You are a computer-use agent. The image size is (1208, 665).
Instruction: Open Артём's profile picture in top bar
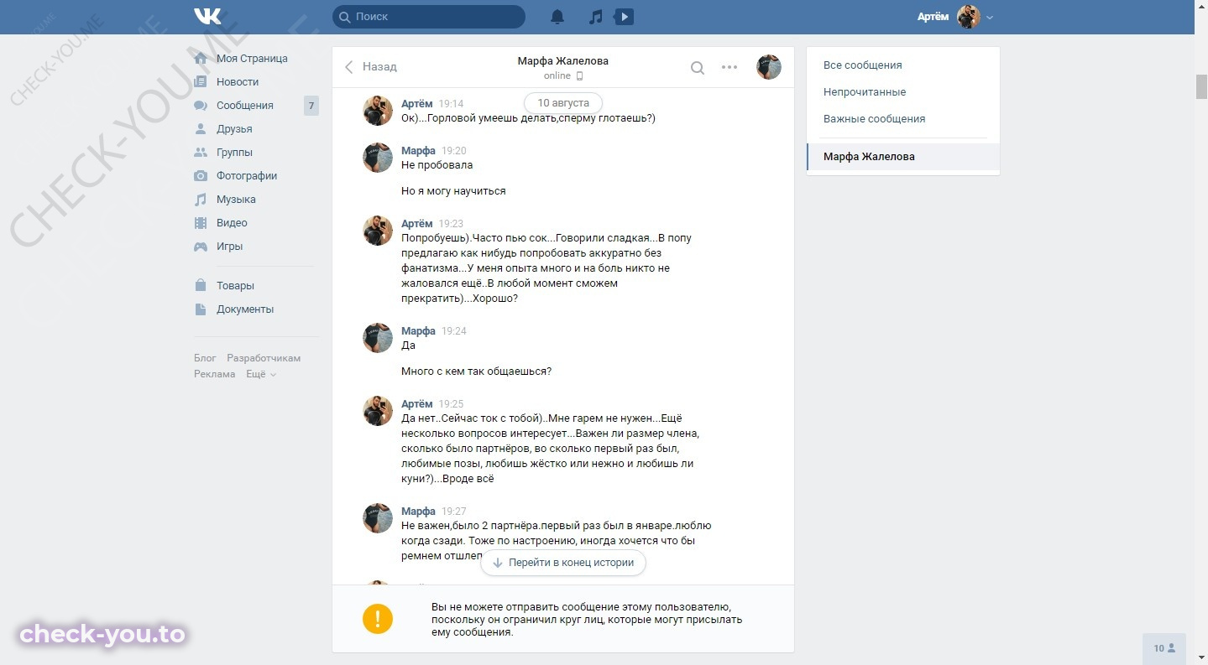pyautogui.click(x=969, y=17)
